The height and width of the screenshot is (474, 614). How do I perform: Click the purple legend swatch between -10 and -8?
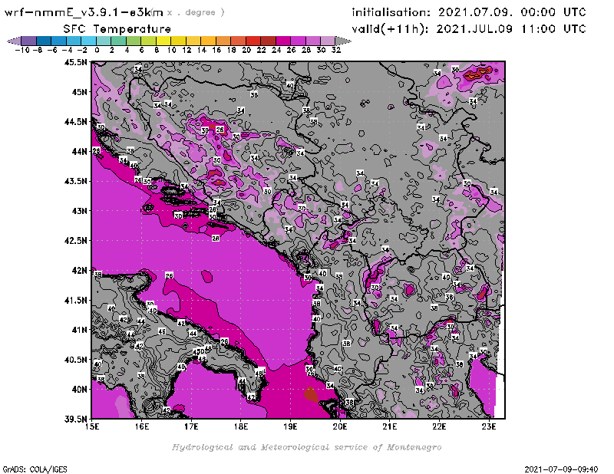point(29,41)
